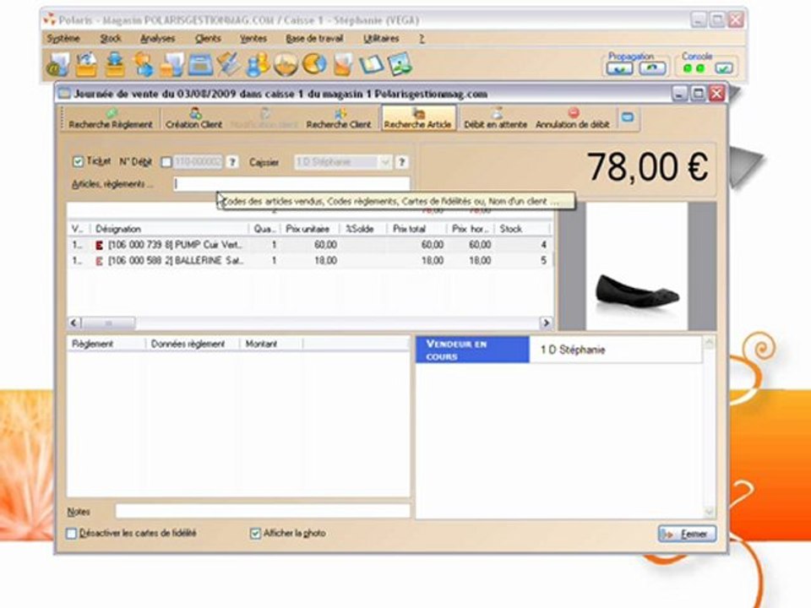Open the Base de travail menu
Image resolution: width=811 pixels, height=608 pixels.
(x=314, y=38)
